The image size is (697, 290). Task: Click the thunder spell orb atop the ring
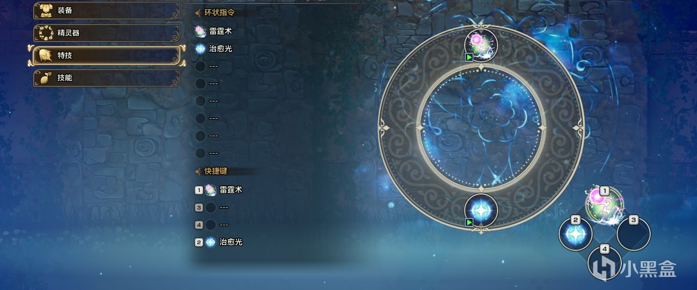(481, 45)
